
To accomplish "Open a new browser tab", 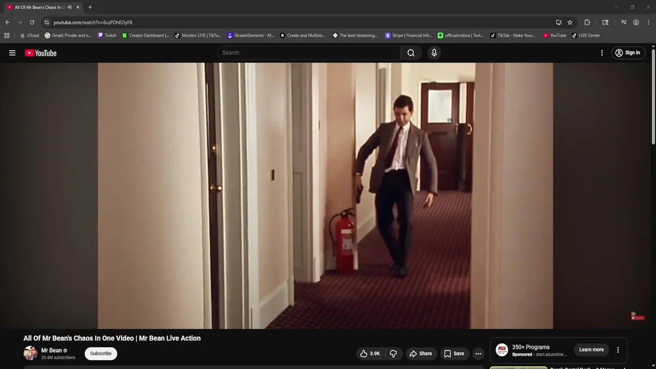I will click(90, 7).
